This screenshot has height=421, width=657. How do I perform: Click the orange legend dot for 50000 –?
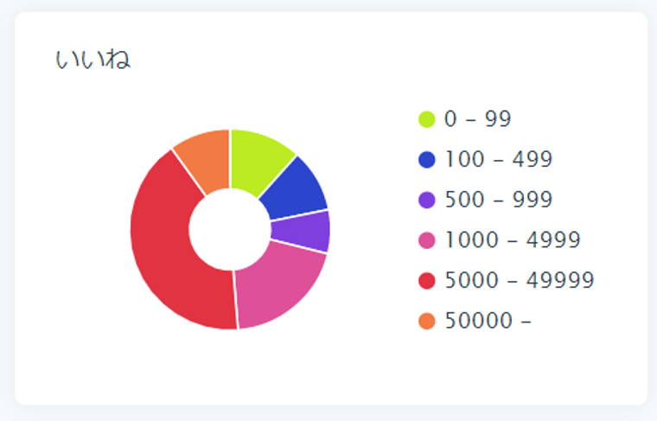click(x=426, y=321)
